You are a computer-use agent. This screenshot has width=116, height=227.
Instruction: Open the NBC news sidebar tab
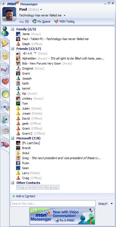pyautogui.click(x=5, y=131)
